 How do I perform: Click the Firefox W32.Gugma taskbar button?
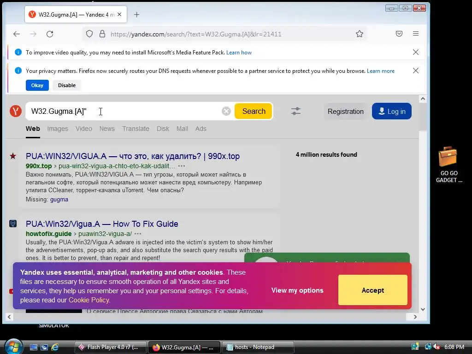pos(184,347)
